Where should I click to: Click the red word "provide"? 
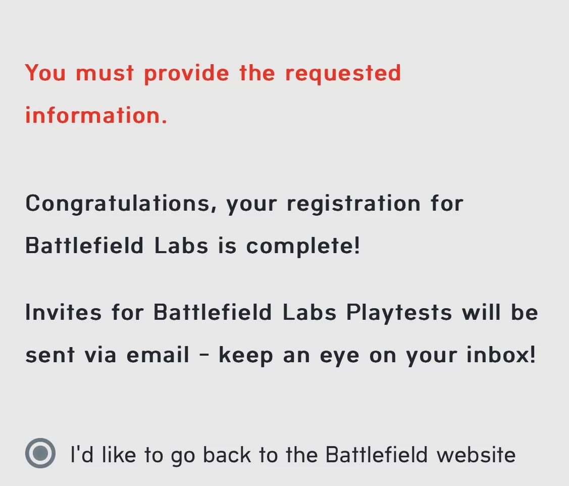[x=186, y=74]
